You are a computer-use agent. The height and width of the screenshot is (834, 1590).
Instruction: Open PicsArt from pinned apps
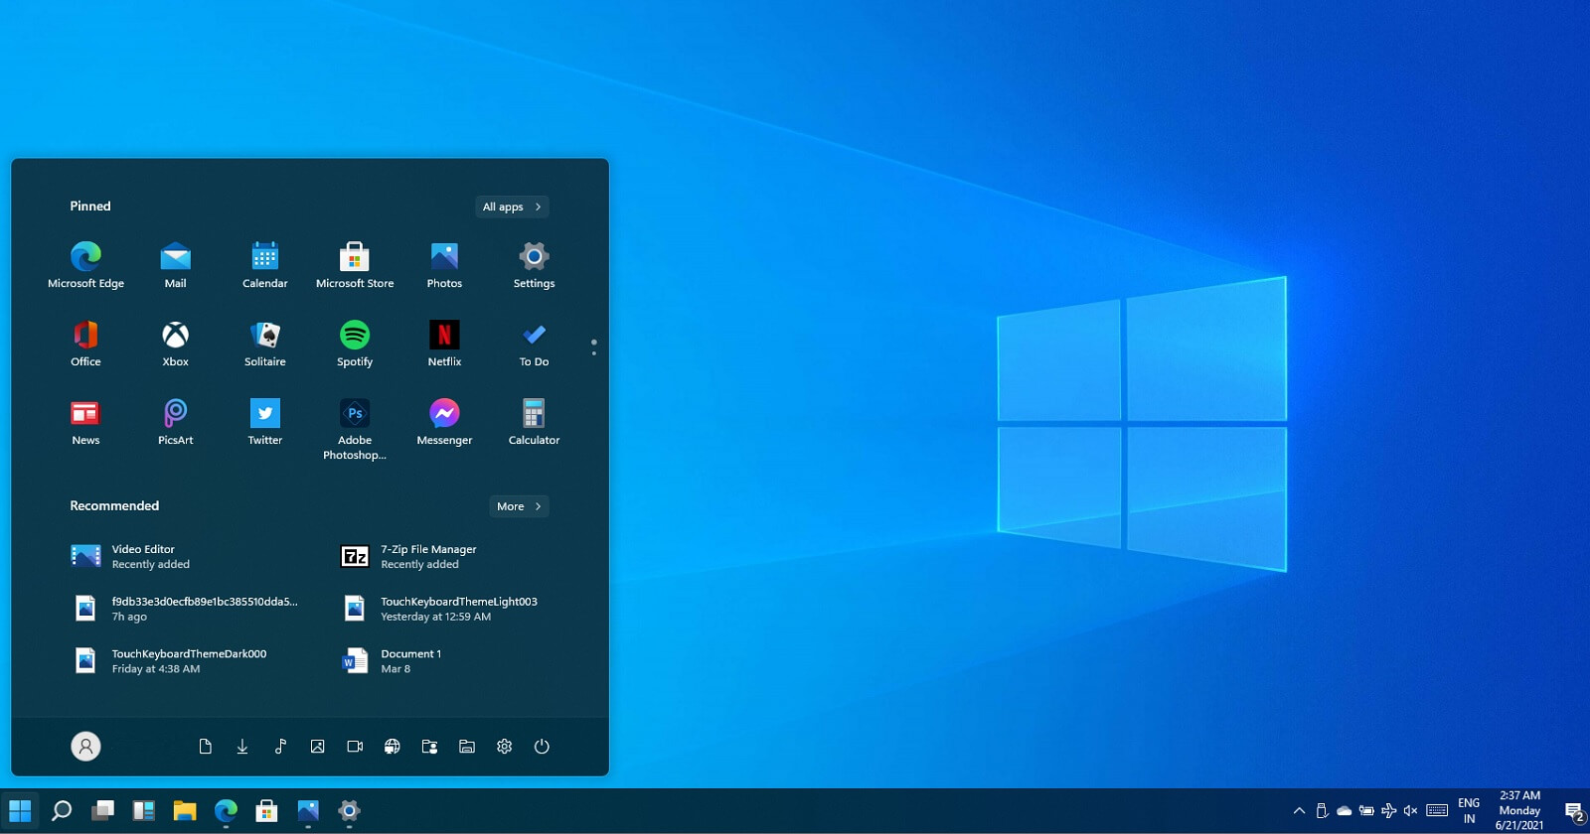click(175, 422)
